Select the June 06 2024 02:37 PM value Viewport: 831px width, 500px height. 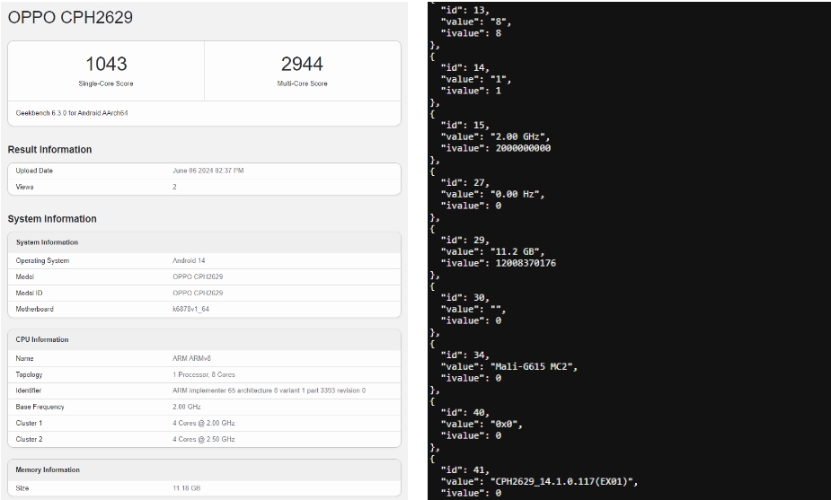click(x=208, y=171)
